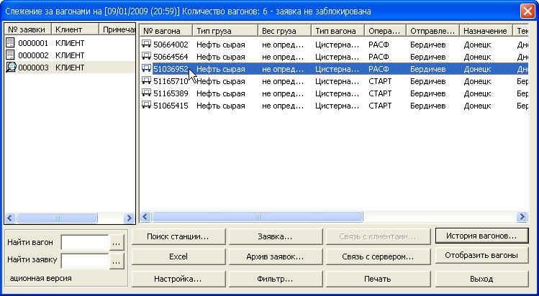Click the Клиент column header in the requests list
Viewport: 539px width, 296px height.
(75, 29)
